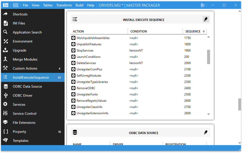The image size is (242, 153).
Task: Open the grid view icon in title bar
Action: click(16, 5)
